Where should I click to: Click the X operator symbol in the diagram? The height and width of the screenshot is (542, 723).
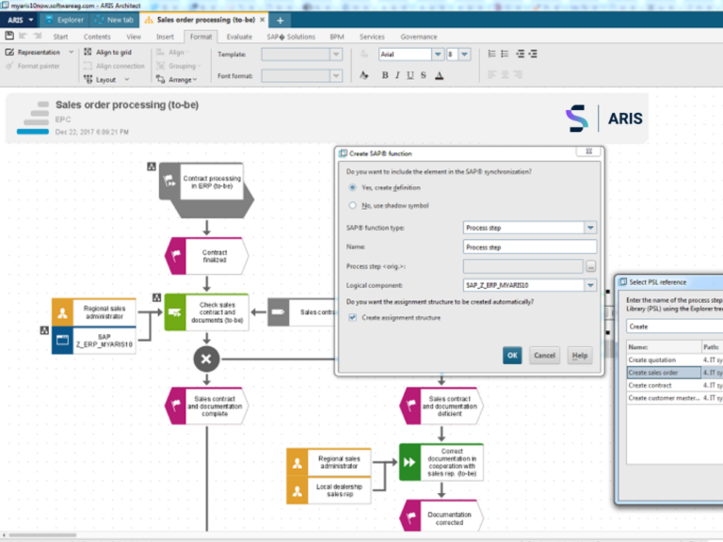coord(206,358)
